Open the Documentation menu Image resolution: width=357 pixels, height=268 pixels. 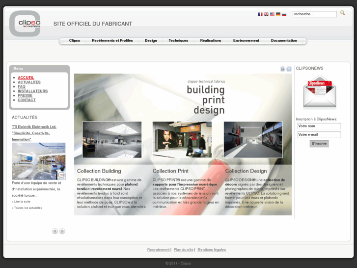(x=284, y=41)
